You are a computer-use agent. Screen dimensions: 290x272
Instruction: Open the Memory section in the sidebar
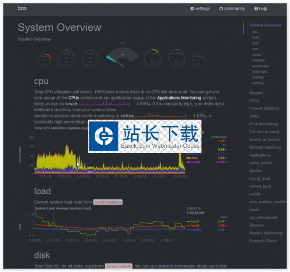pos(256,93)
